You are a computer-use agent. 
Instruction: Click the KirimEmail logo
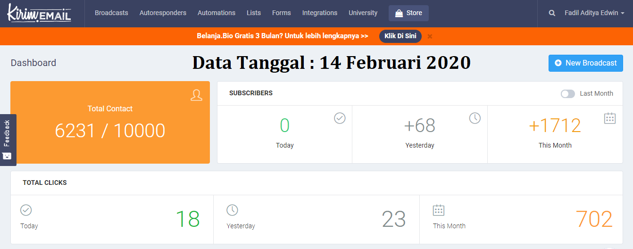(x=39, y=13)
